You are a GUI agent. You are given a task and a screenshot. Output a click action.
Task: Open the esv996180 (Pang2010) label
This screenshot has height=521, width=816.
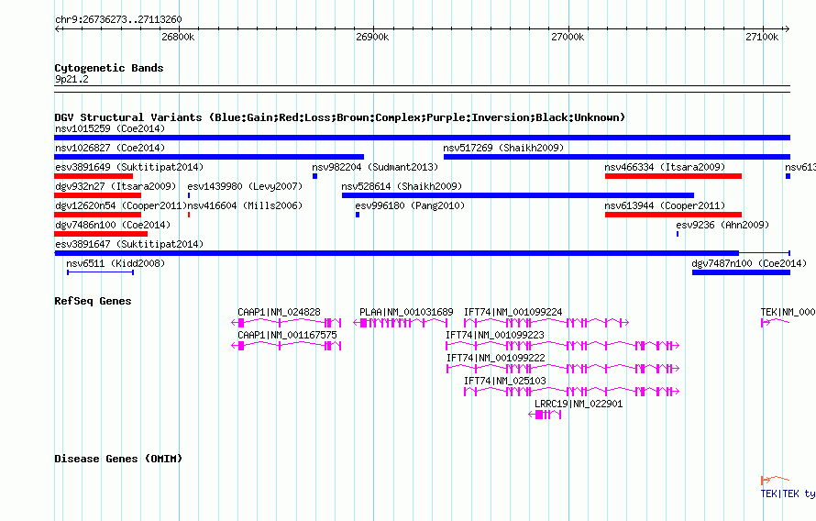coord(410,205)
